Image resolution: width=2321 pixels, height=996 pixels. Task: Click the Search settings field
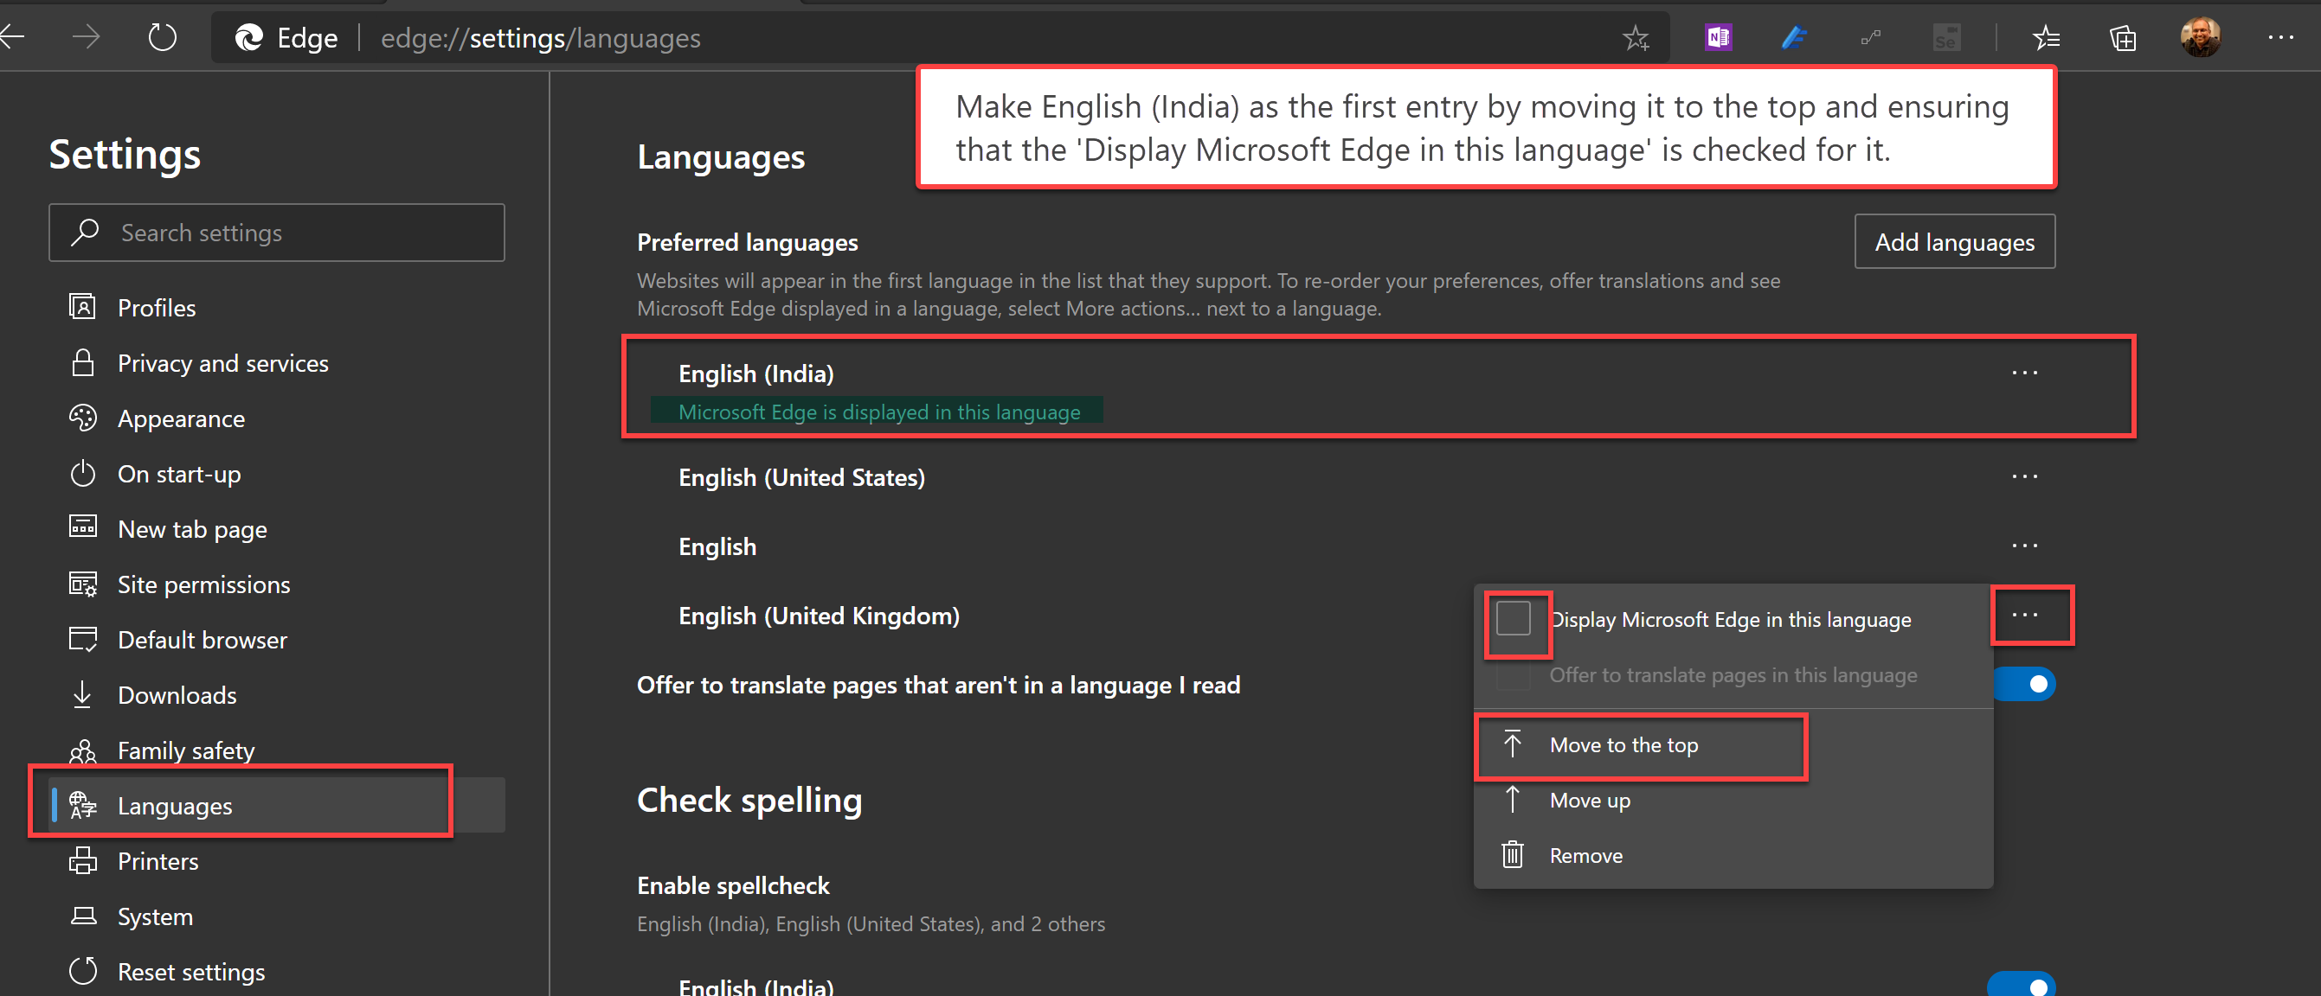(277, 233)
